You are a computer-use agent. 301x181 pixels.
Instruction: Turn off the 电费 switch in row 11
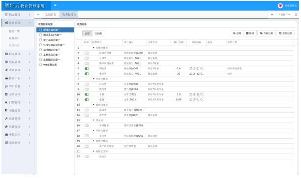pos(87,100)
